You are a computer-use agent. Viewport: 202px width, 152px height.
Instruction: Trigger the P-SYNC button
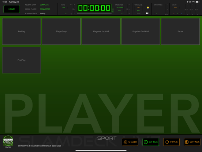[x=171, y=142]
